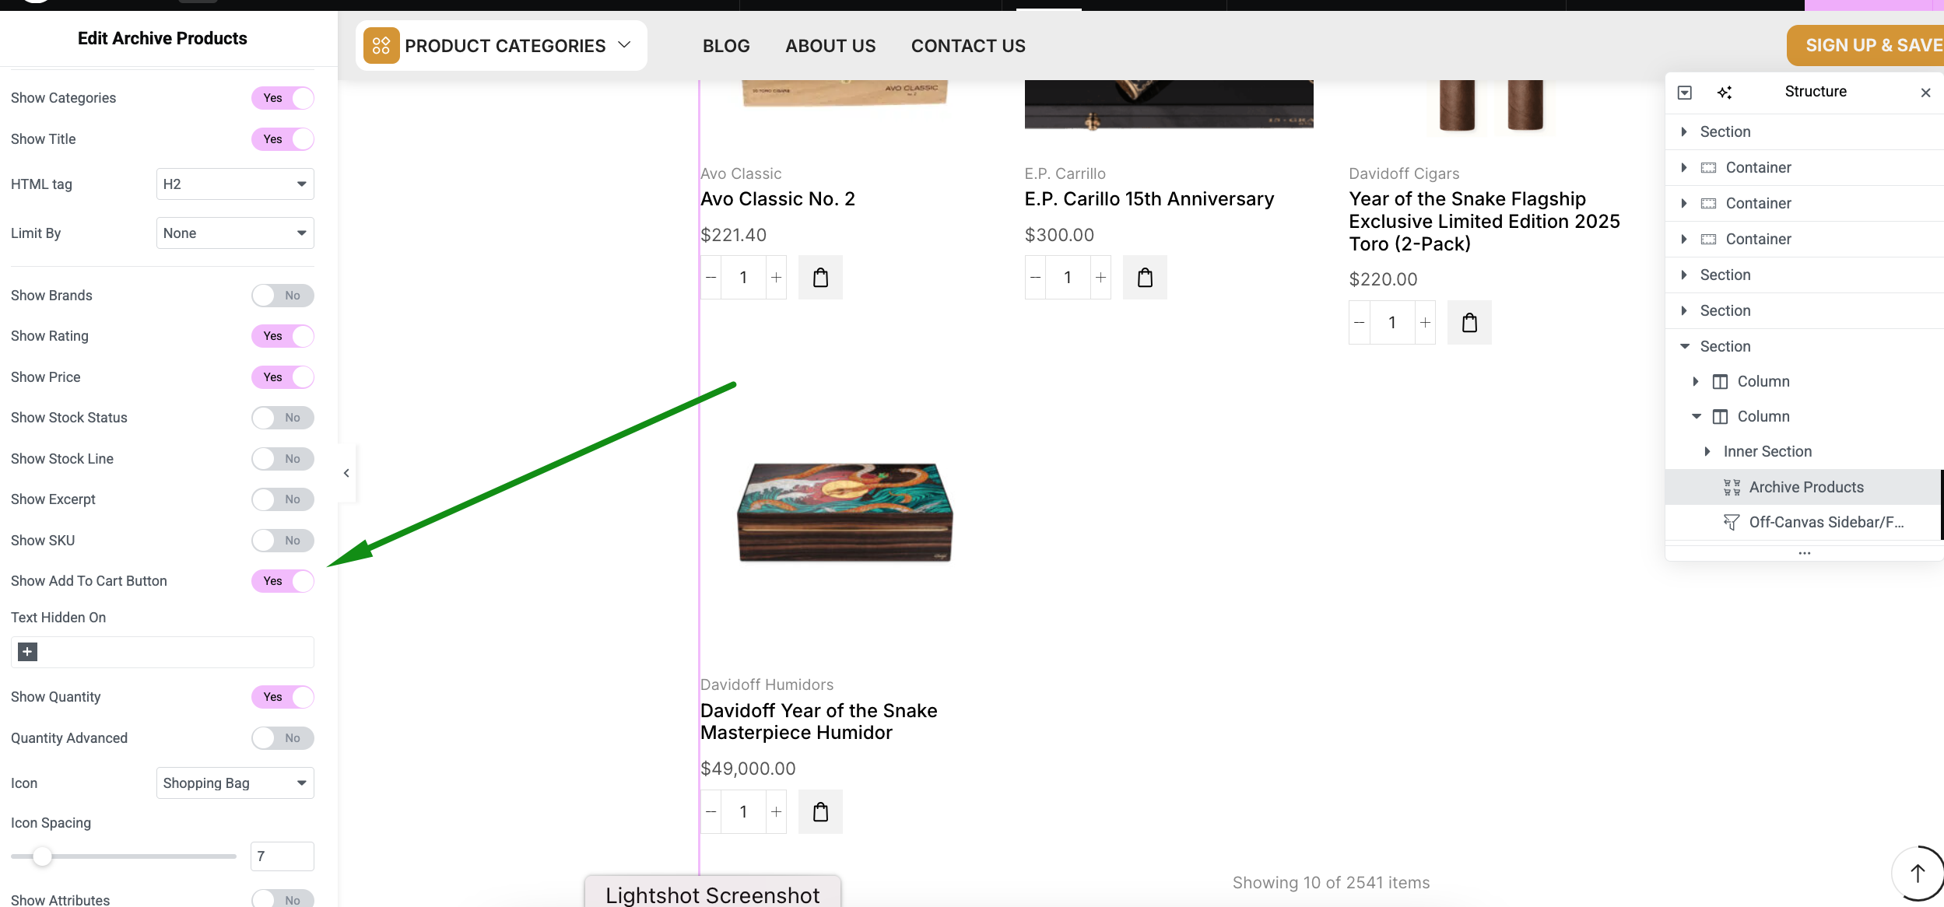The image size is (1944, 907).
Task: Add Avo Classic No. 2 to cart
Action: pyautogui.click(x=820, y=278)
